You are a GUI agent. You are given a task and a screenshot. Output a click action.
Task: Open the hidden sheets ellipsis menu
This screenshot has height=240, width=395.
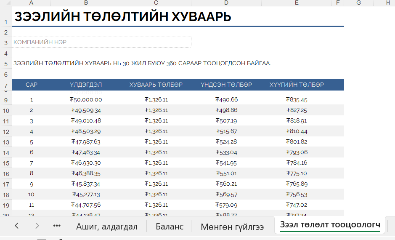tap(57, 226)
